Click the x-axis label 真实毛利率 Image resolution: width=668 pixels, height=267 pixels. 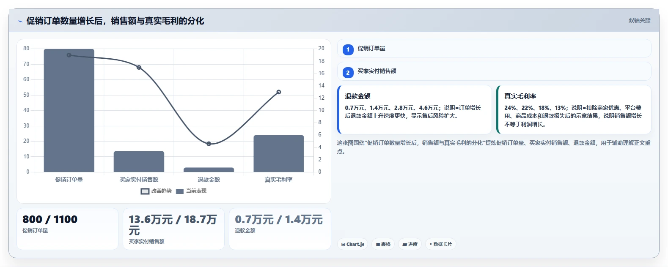point(278,180)
